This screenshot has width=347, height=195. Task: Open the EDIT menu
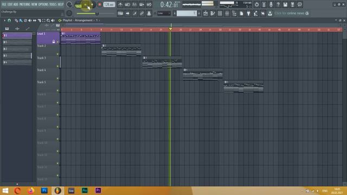point(10,4)
